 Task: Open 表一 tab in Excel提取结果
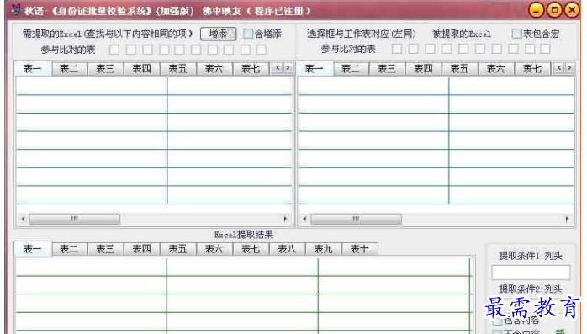(33, 249)
